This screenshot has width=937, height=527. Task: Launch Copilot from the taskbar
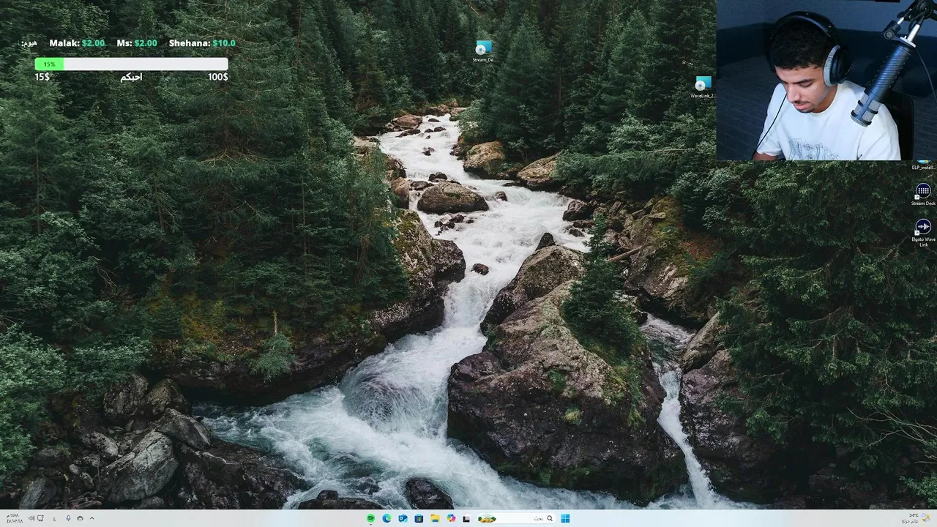click(x=451, y=518)
